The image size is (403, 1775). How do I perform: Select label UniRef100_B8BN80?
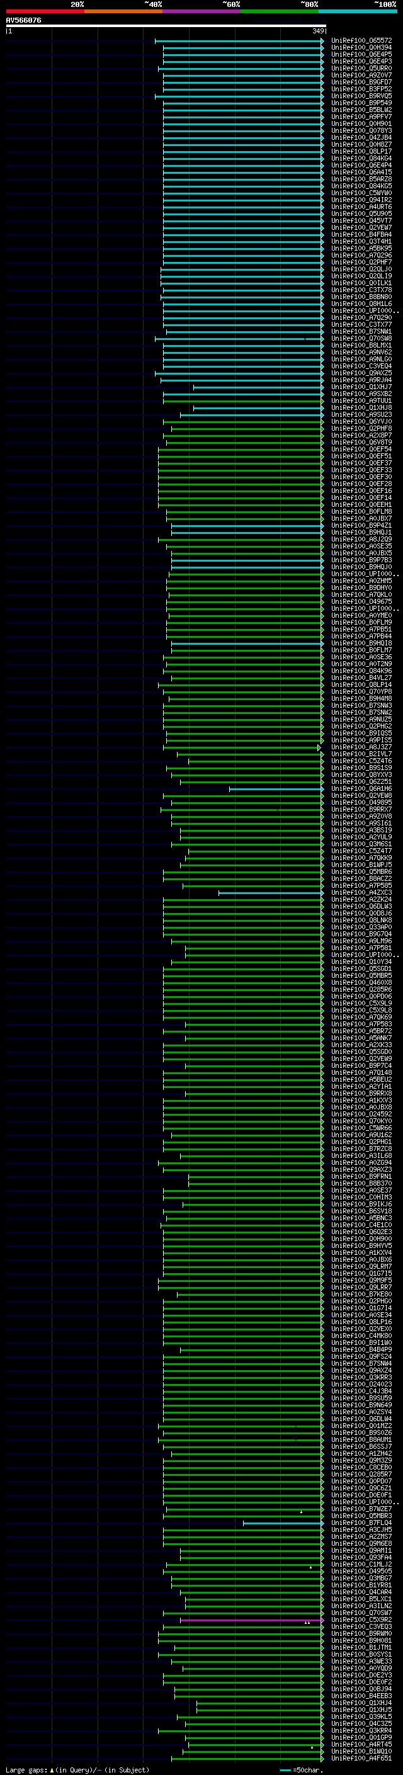pyautogui.click(x=361, y=298)
